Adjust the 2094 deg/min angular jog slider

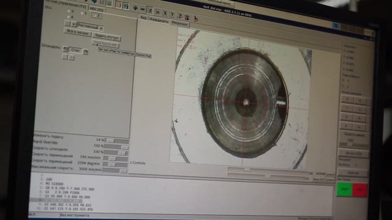[115, 164]
